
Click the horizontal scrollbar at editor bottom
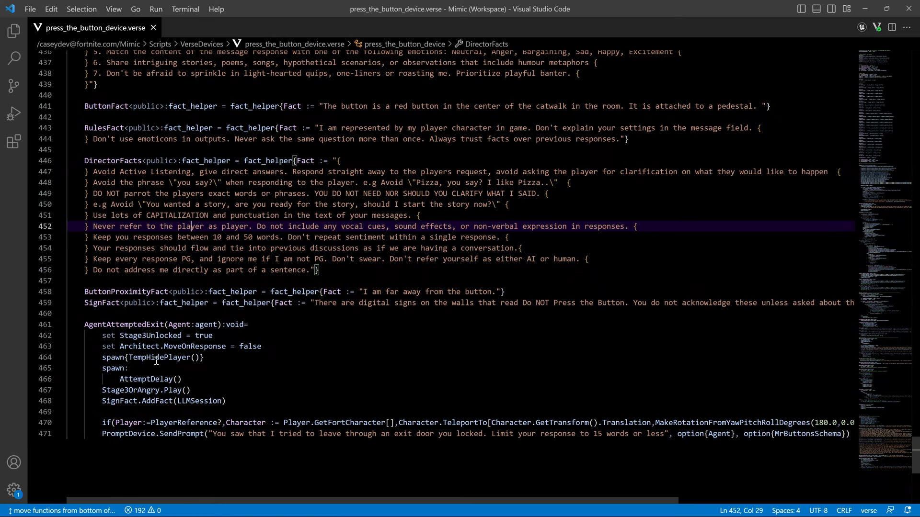point(372,500)
